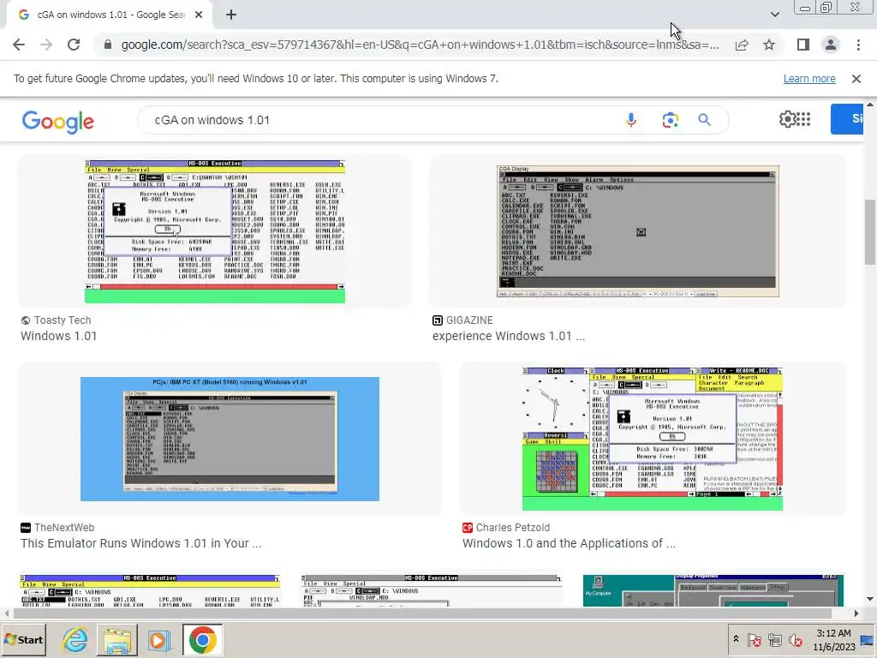Open Windows Explorer from taskbar

(116, 640)
